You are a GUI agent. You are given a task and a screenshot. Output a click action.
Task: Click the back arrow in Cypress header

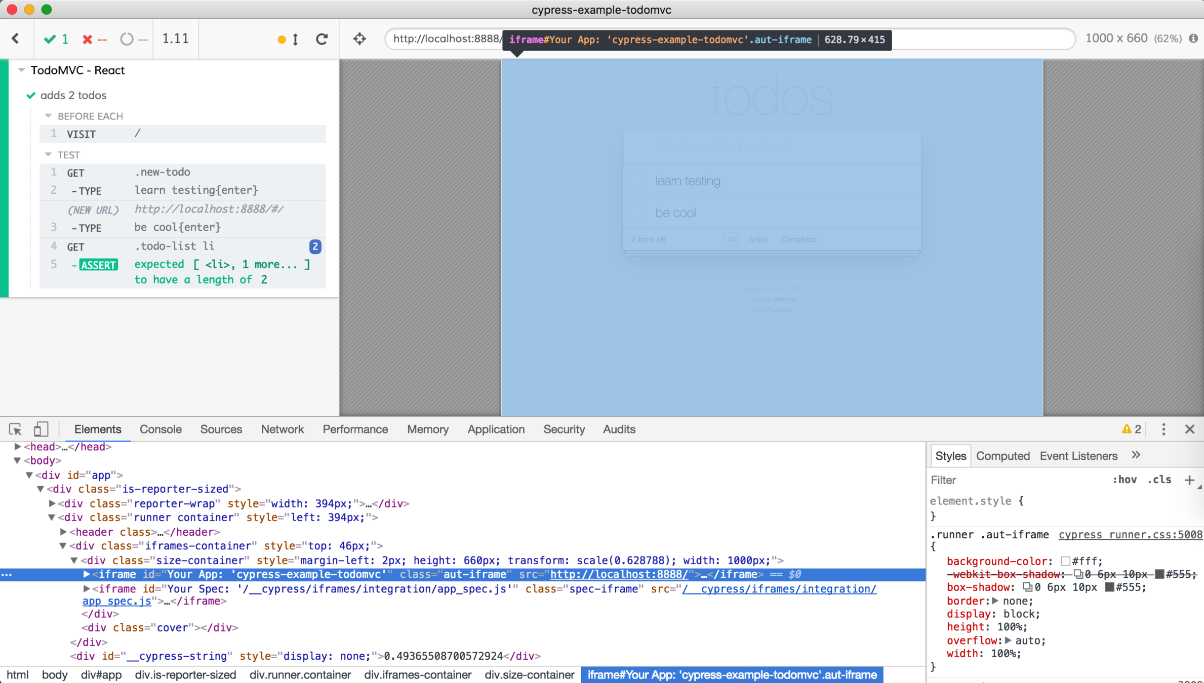(x=16, y=38)
